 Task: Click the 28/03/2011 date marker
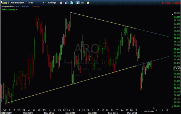click(x=149, y=111)
